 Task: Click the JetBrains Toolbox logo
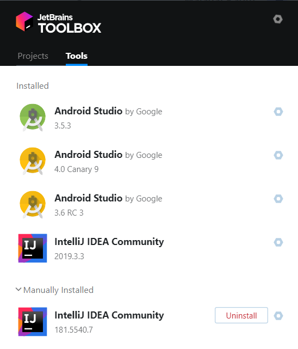point(58,22)
